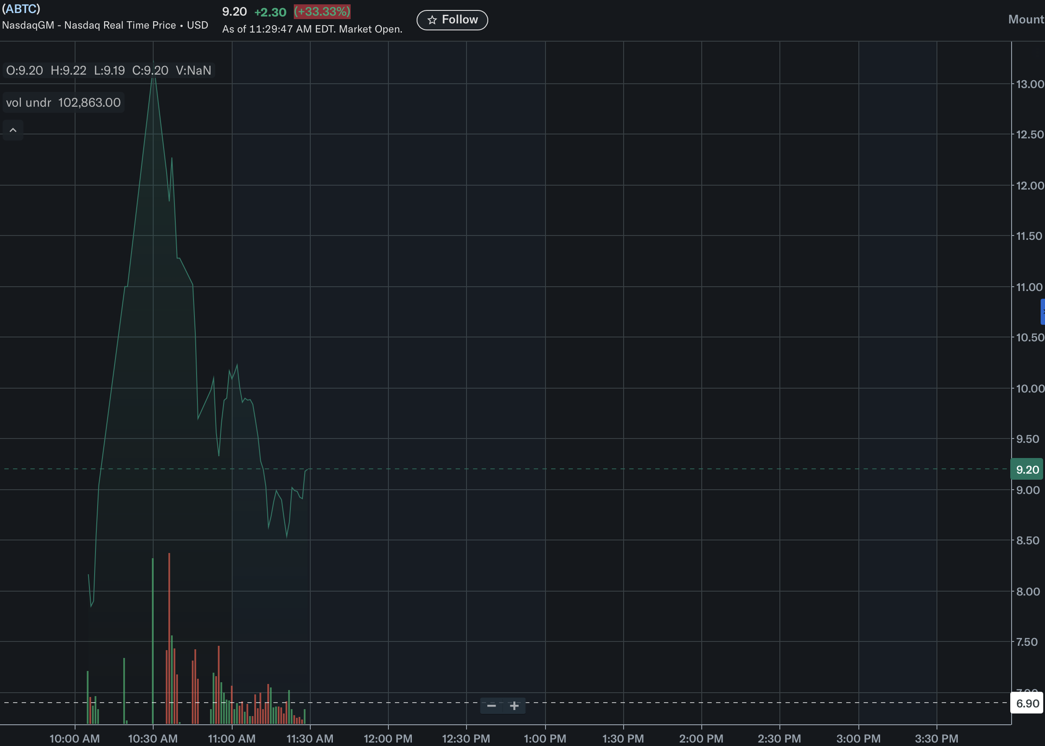The width and height of the screenshot is (1045, 746).
Task: Click the 12:00 PM label on the time axis
Action: [x=388, y=738]
